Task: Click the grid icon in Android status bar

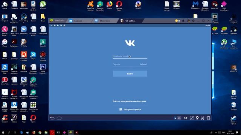Action: pyautogui.click(x=64, y=25)
